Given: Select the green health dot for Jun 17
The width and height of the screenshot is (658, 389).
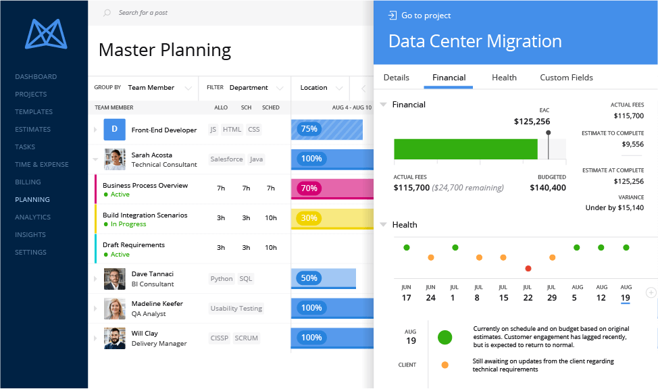Looking at the screenshot, I should (x=406, y=248).
